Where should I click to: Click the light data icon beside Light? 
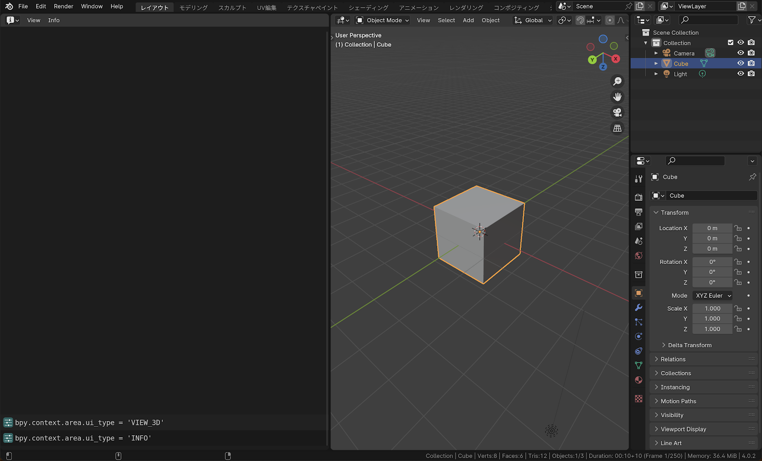(702, 74)
